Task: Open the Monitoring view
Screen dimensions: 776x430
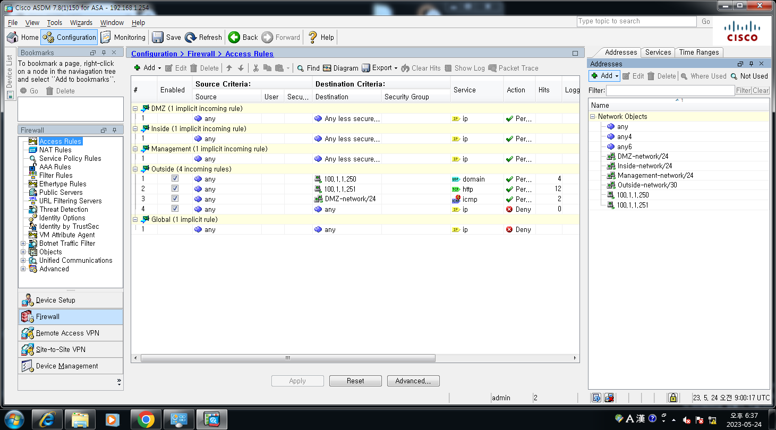Action: [x=123, y=37]
